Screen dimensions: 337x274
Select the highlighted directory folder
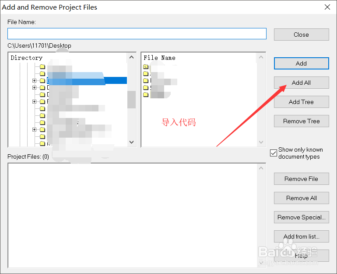(42, 81)
